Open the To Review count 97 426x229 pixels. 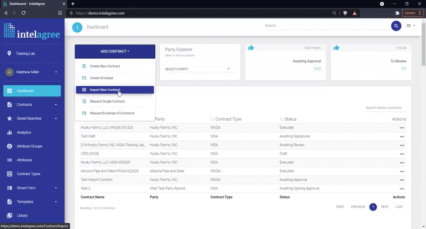tap(404, 69)
